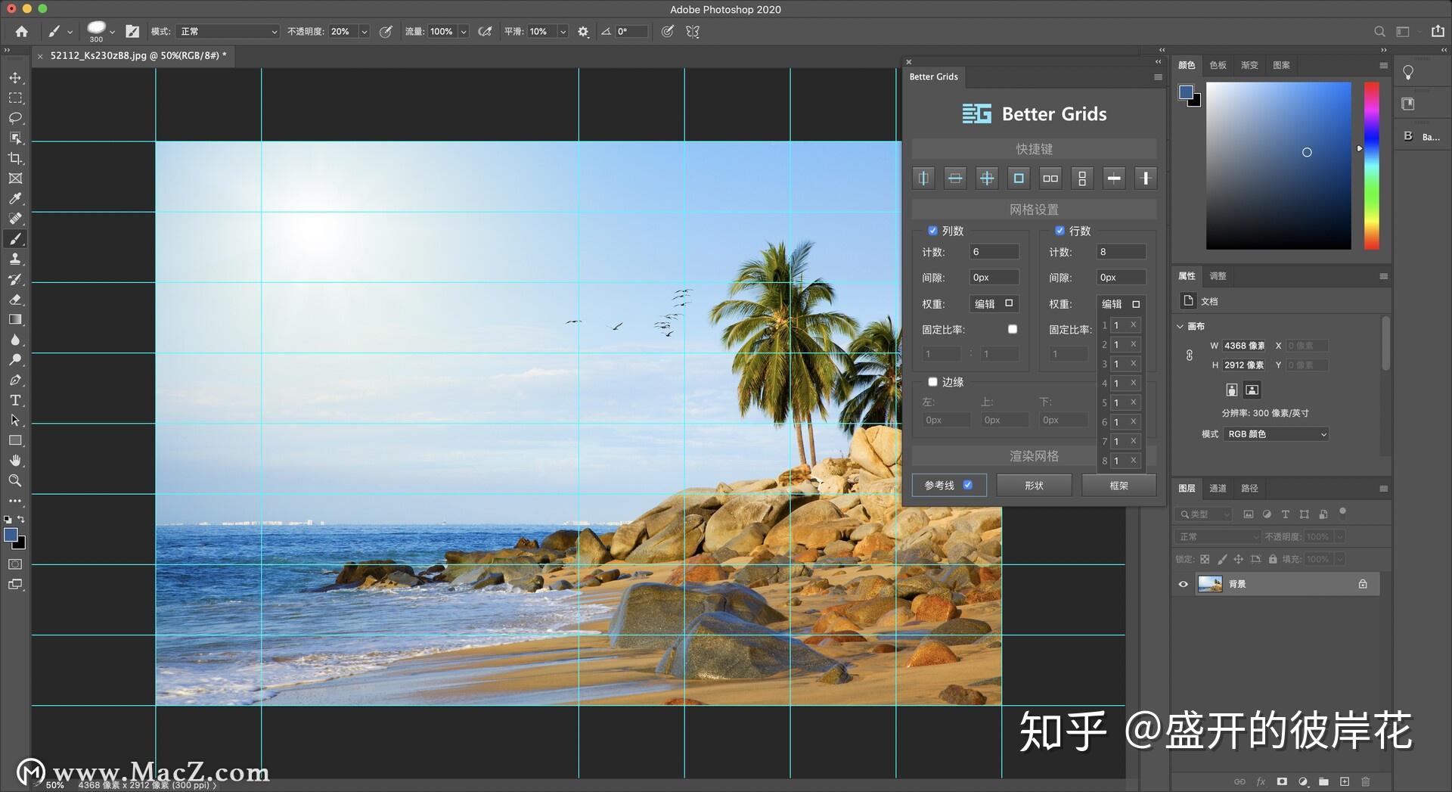Uncheck the 列数 checkbox in Better Grids
This screenshot has width=1452, height=792.
tap(933, 231)
